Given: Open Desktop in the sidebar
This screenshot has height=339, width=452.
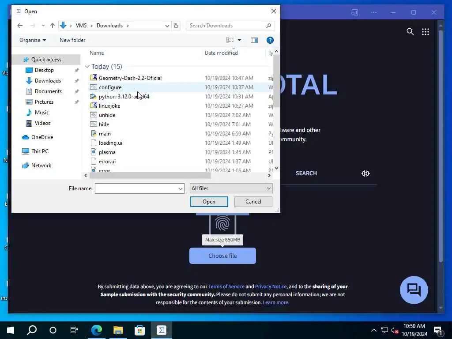Looking at the screenshot, I should click(44, 70).
